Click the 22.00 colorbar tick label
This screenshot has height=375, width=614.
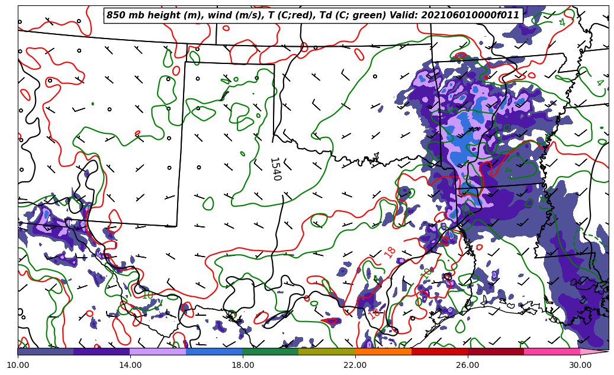tap(355, 365)
